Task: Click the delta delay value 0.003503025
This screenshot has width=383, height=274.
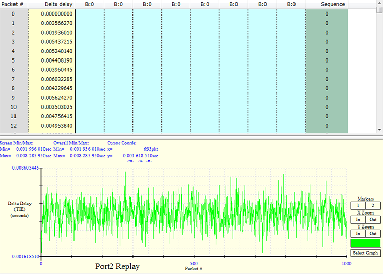Action: 56,107
